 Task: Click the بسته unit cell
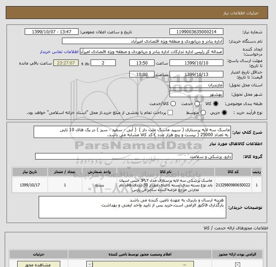pos(99,185)
